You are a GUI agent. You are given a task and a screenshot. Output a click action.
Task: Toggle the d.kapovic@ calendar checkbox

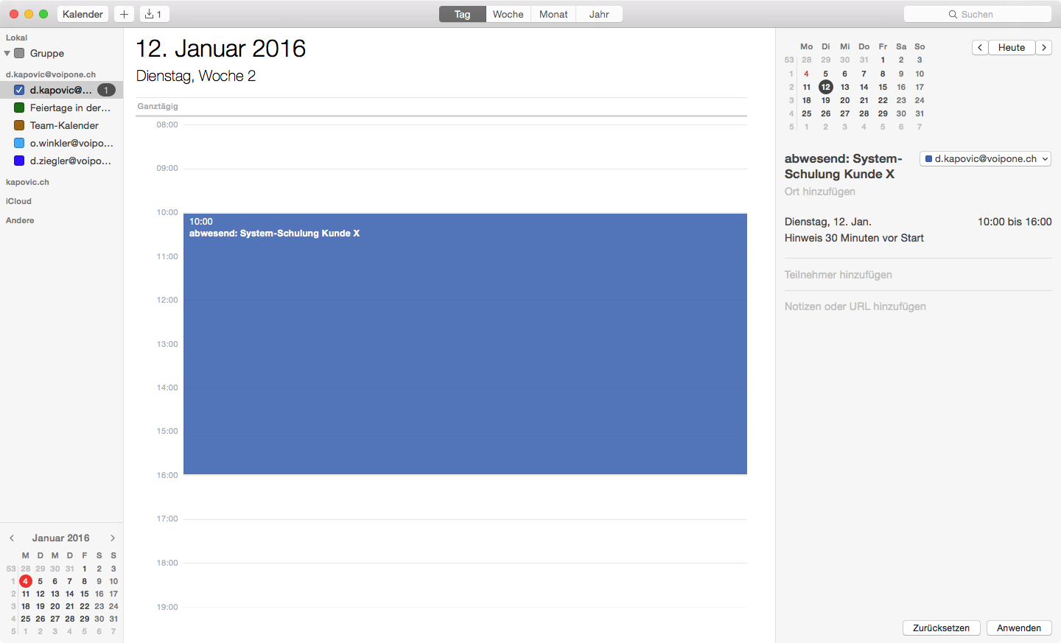click(19, 90)
